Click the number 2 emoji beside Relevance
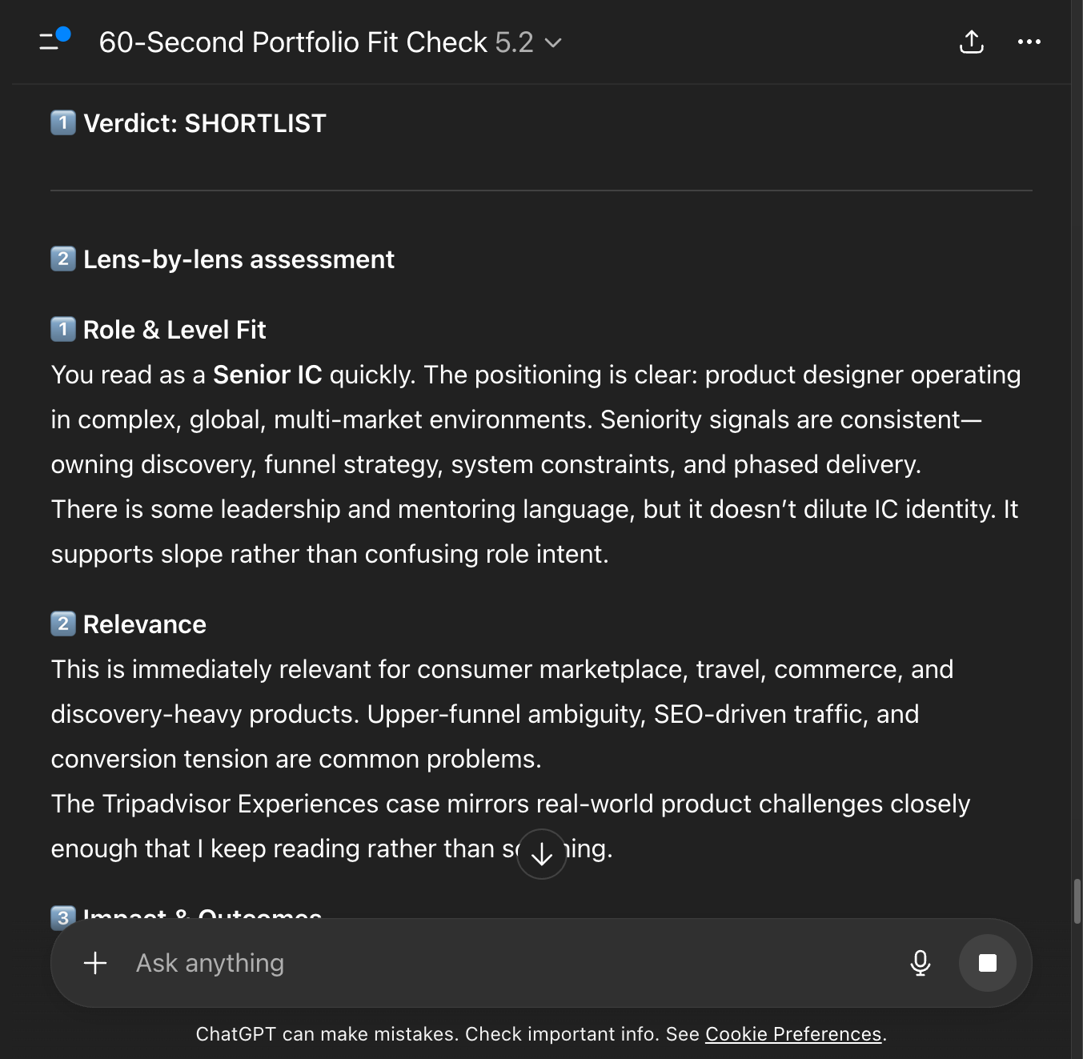Screen dimensions: 1083x1059 (63, 624)
